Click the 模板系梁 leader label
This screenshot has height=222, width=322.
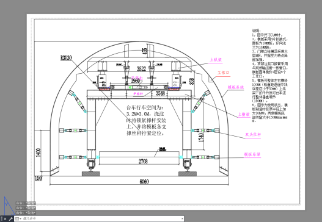(x=252, y=154)
